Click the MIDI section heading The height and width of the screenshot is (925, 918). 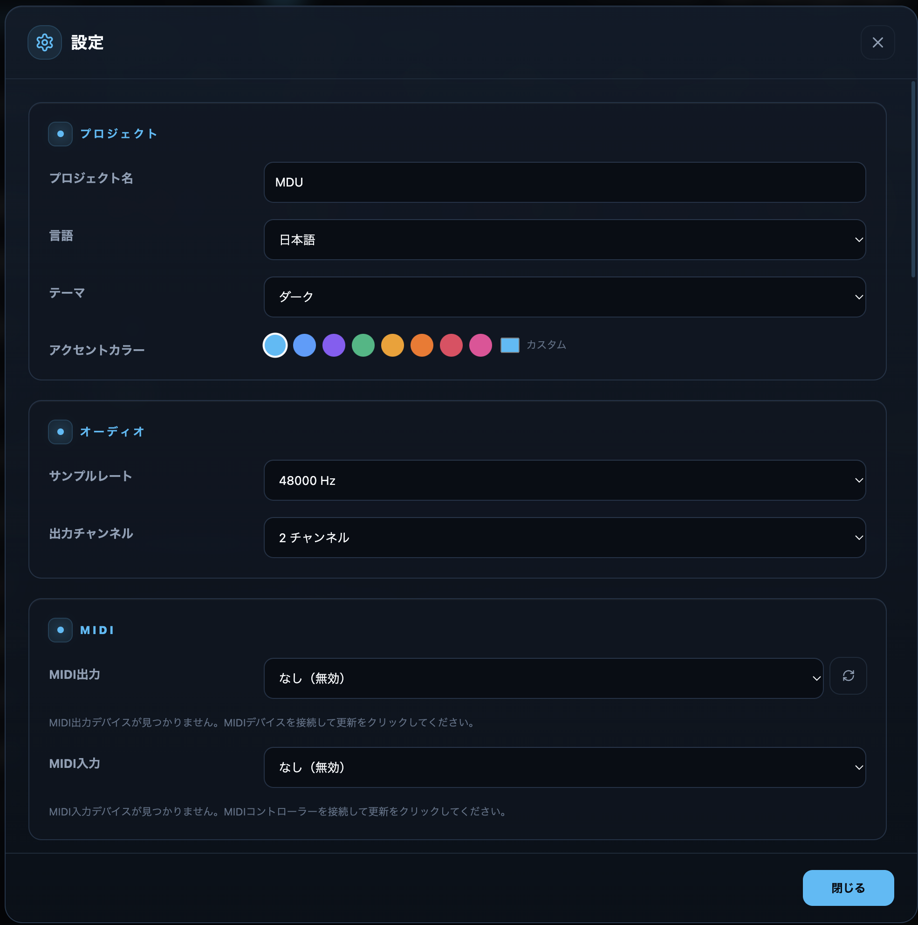97,630
